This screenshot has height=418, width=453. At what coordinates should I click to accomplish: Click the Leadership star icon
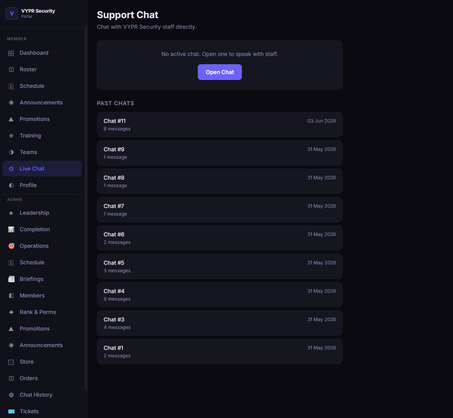(x=11, y=213)
